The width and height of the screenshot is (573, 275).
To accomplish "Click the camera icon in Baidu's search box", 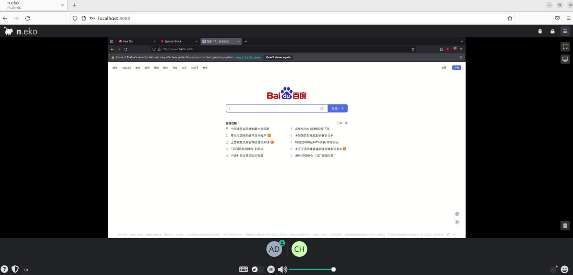I will [322, 108].
